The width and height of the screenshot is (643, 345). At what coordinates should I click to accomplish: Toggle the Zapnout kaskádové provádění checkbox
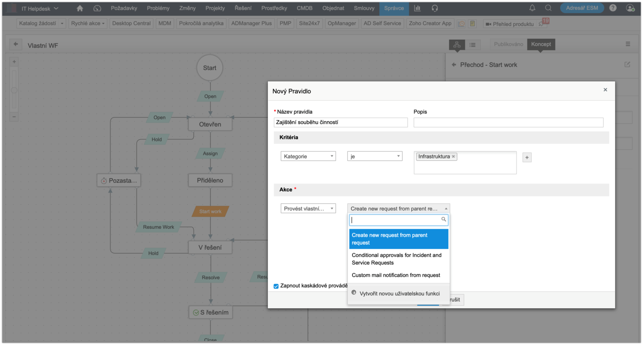pos(276,286)
